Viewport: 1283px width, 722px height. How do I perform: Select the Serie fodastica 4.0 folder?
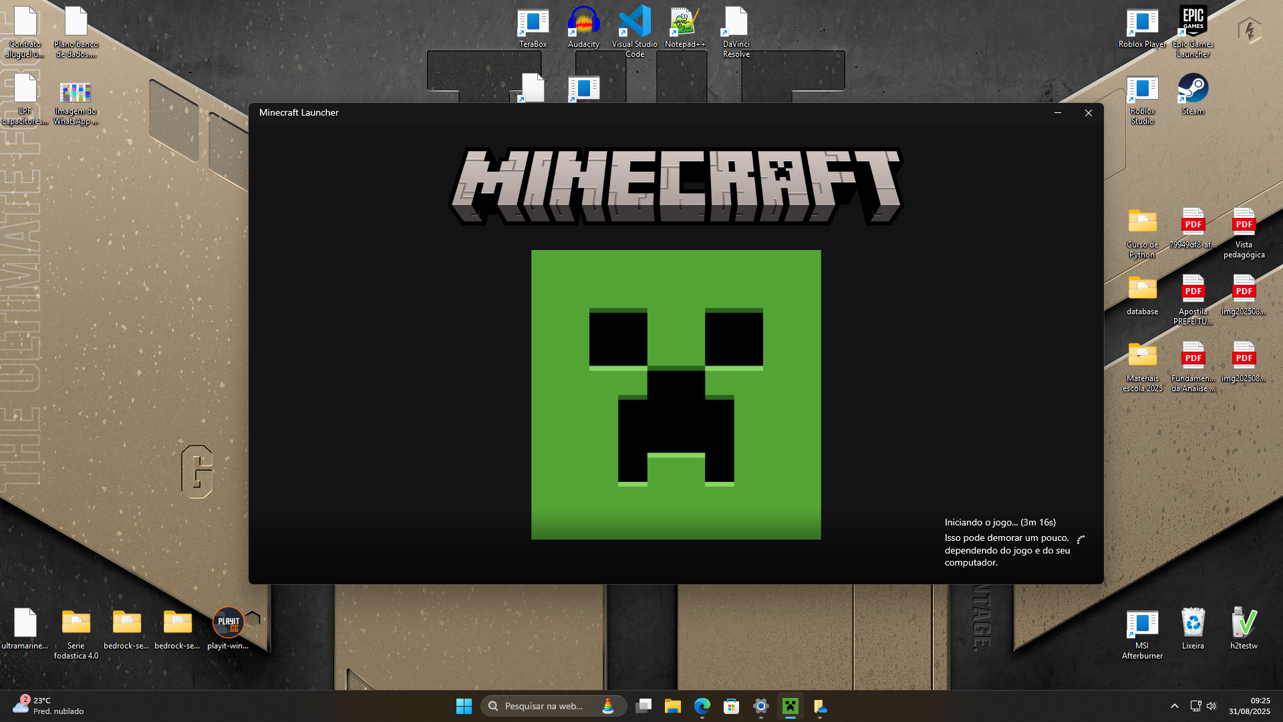pyautogui.click(x=76, y=634)
